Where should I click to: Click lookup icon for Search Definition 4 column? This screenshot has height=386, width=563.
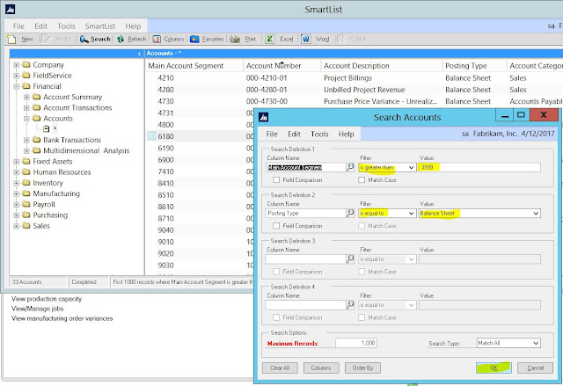tap(350, 305)
